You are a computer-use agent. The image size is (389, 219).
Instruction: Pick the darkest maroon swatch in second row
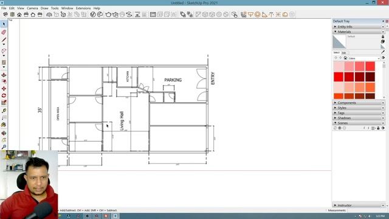click(370, 77)
